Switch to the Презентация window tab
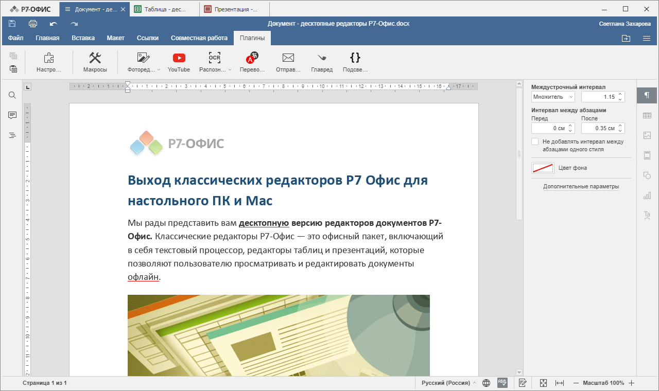 (235, 9)
